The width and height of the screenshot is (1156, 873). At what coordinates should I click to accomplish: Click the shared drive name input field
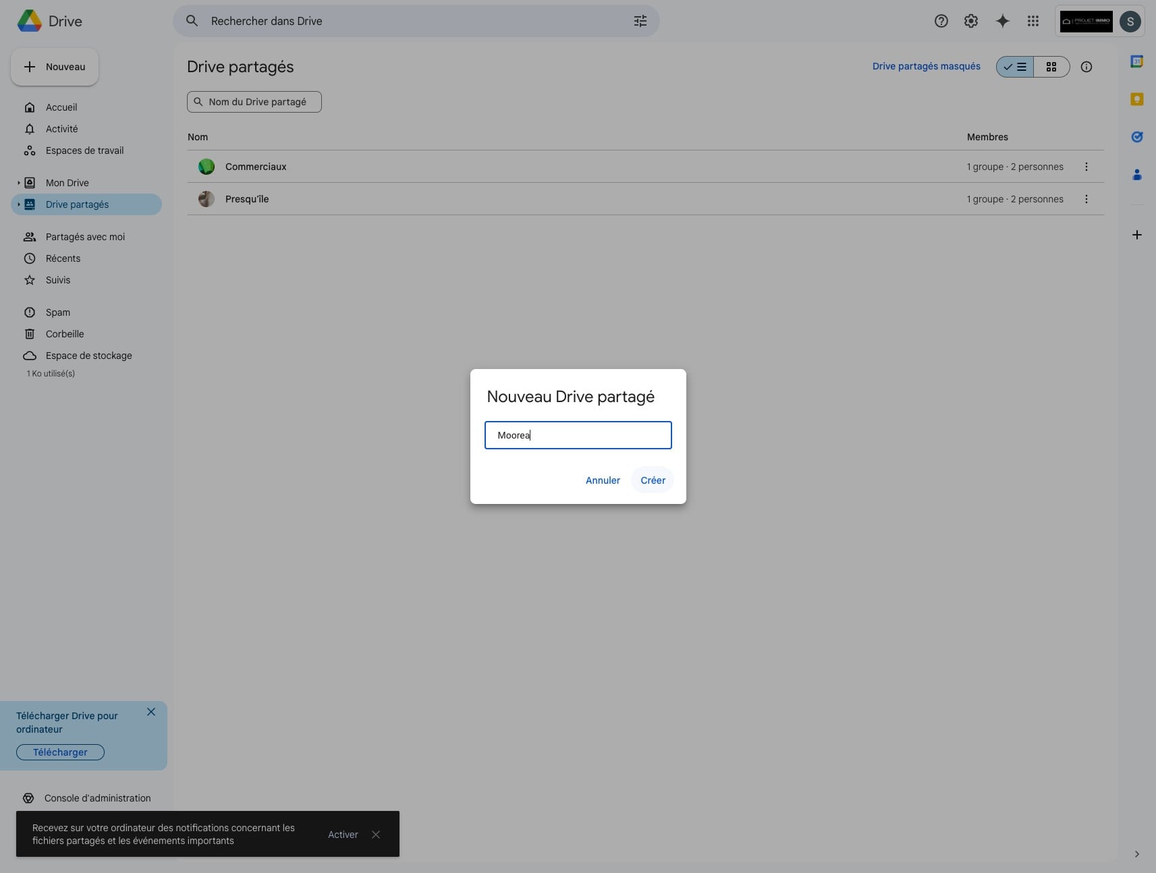(578, 435)
